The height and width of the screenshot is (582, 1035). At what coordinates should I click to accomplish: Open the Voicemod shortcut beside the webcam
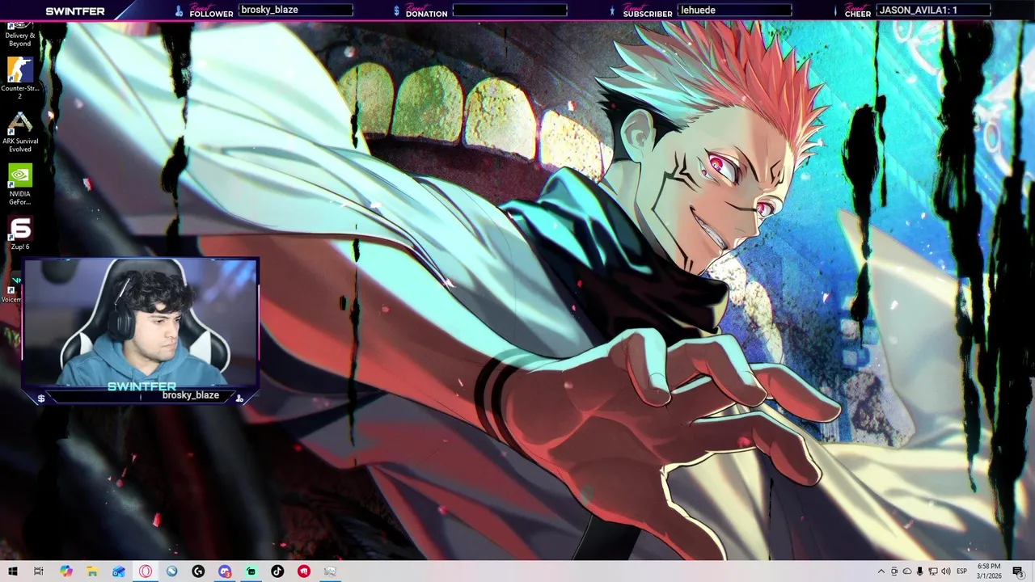[x=11, y=289]
